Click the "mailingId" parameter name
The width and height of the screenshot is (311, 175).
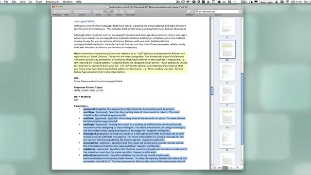[x=89, y=124]
